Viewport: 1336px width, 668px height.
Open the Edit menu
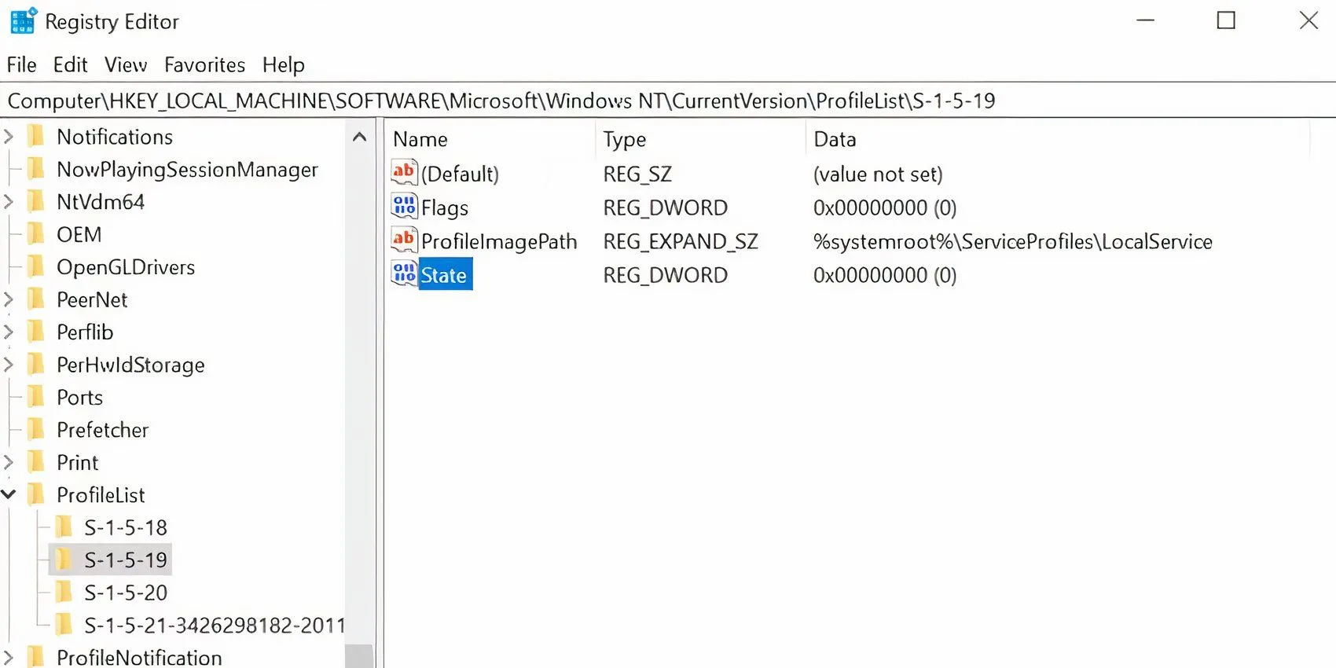coord(70,64)
